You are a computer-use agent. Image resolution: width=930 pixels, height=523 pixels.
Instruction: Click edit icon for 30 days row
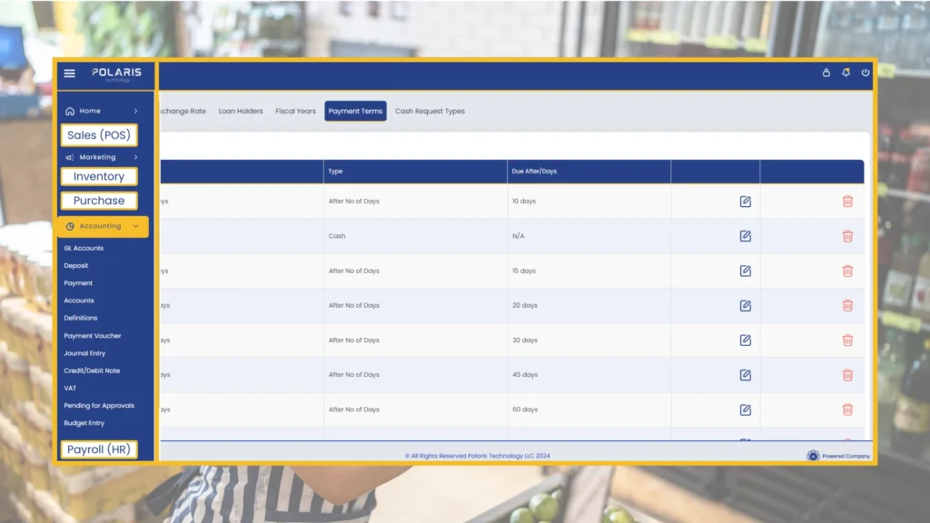click(745, 340)
